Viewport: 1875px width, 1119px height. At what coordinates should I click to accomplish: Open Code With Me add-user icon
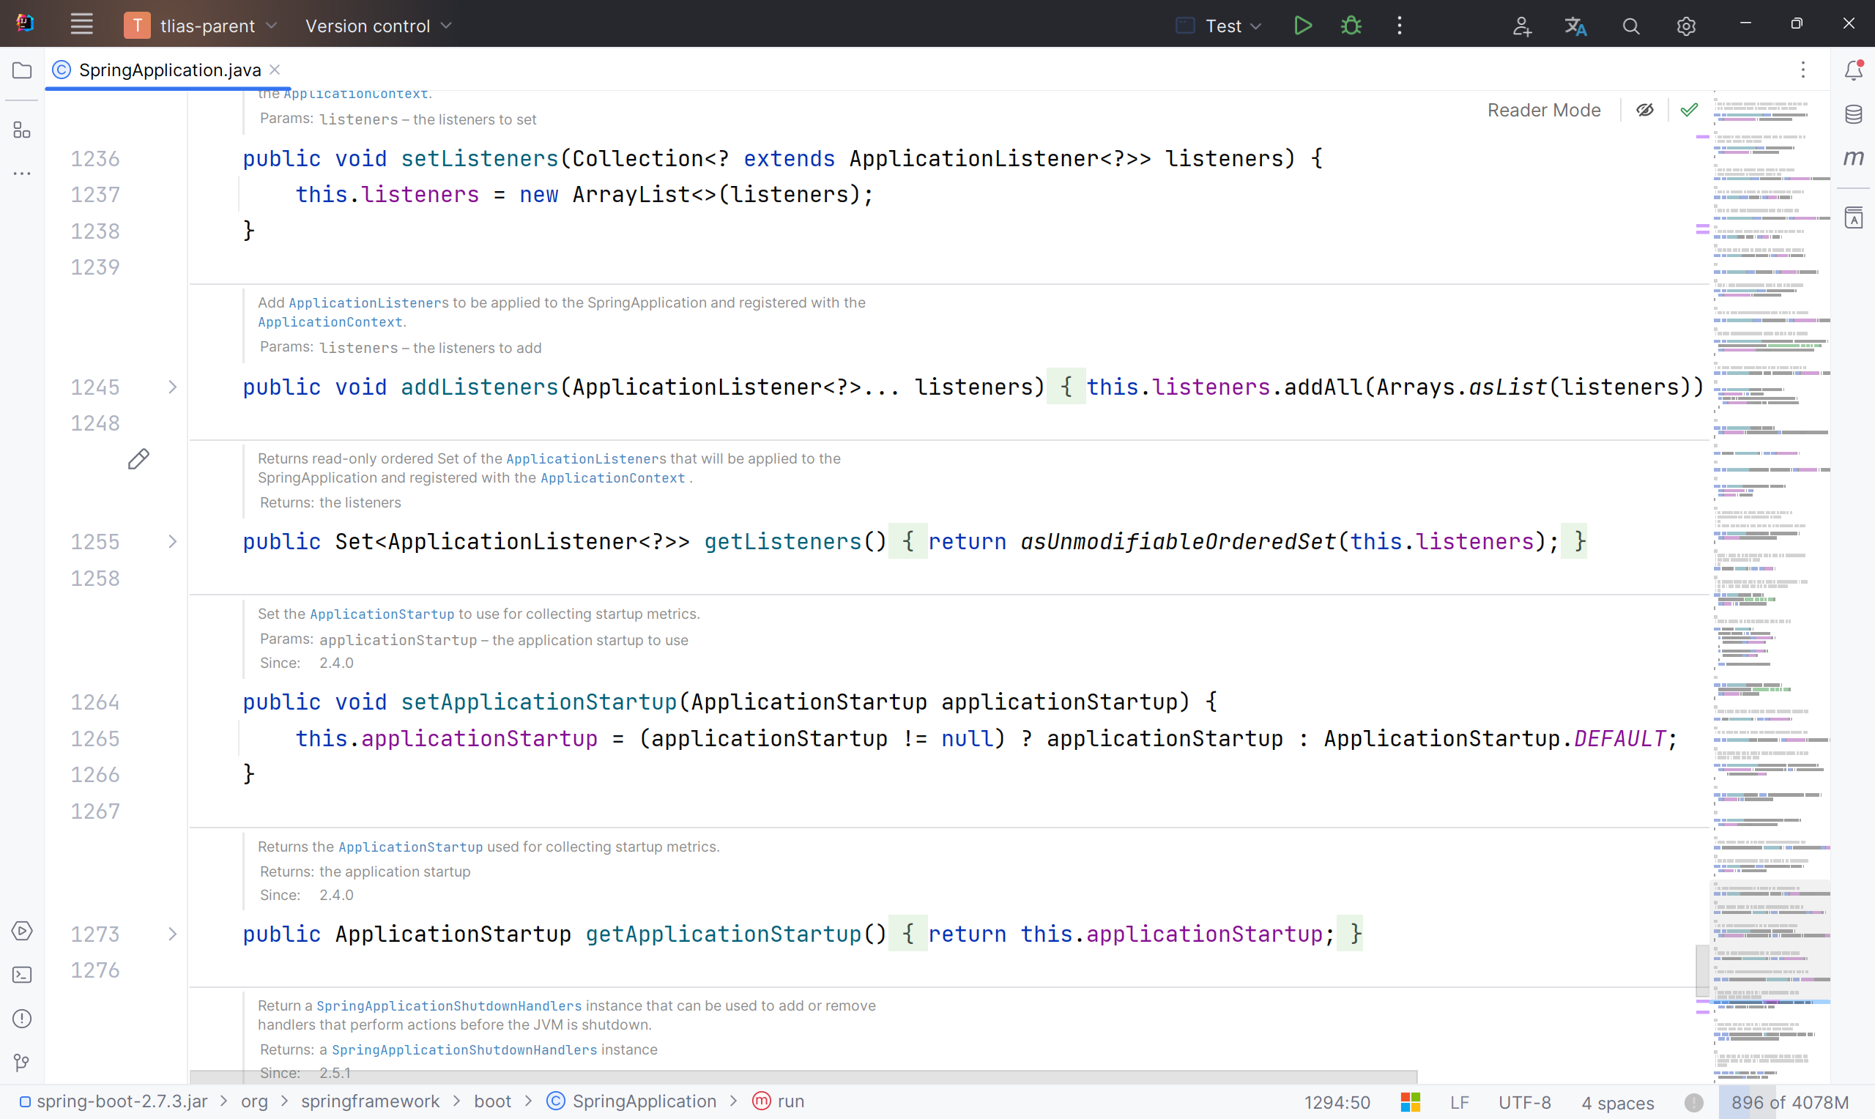point(1521,26)
